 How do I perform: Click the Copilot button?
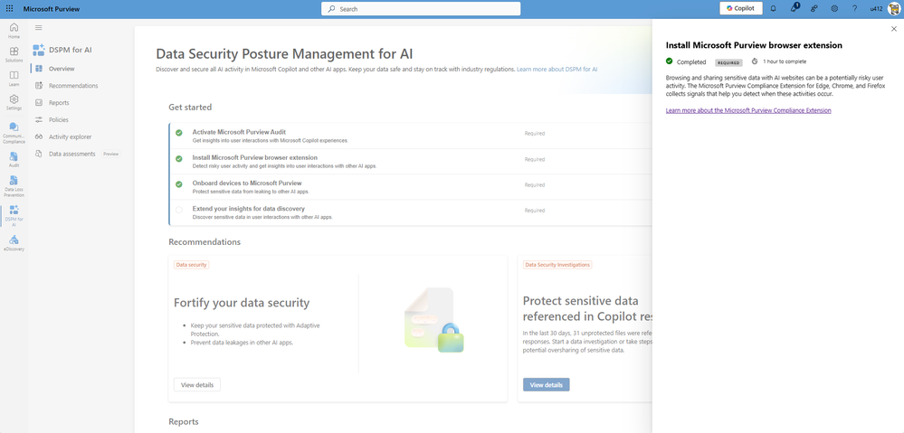coord(741,9)
